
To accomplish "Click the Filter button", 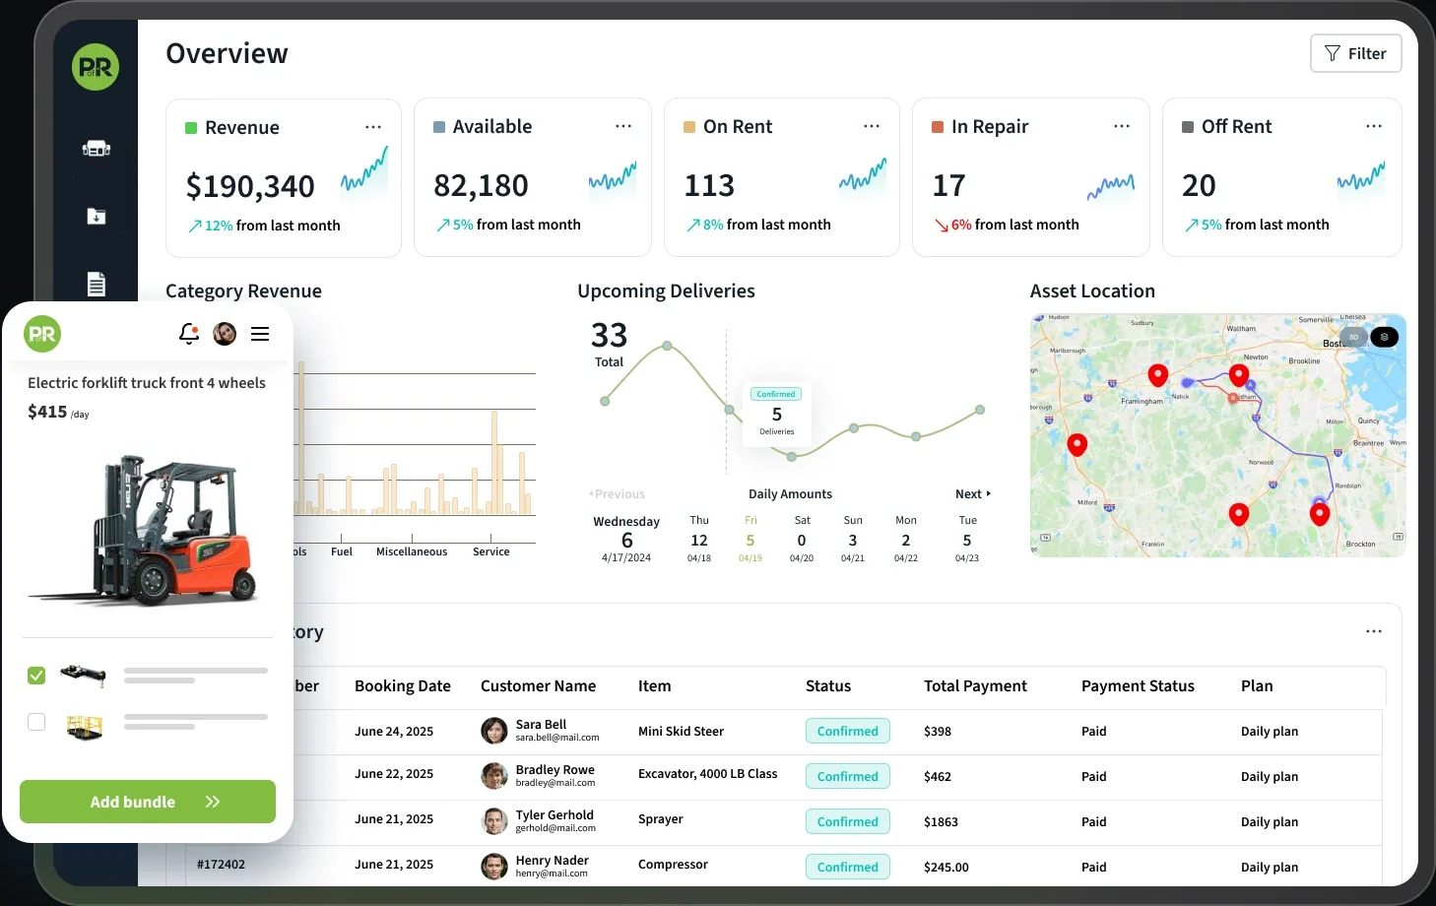I will pyautogui.click(x=1355, y=53).
